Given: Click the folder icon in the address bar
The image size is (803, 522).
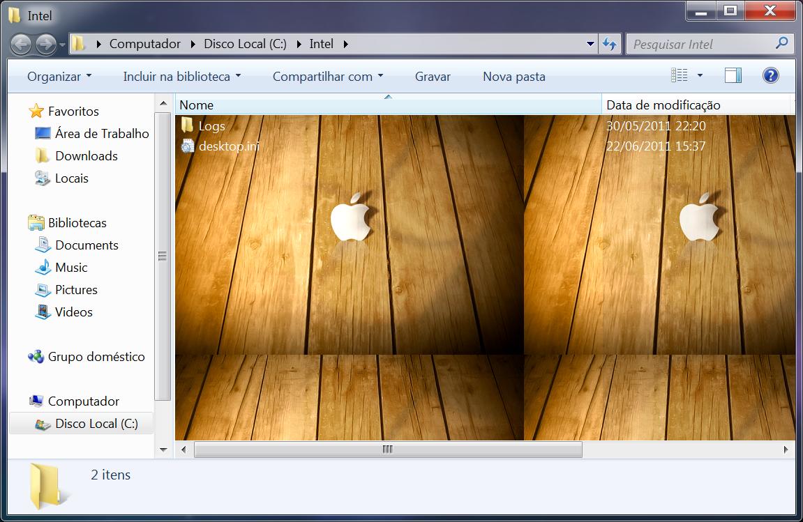Looking at the screenshot, I should [78, 43].
